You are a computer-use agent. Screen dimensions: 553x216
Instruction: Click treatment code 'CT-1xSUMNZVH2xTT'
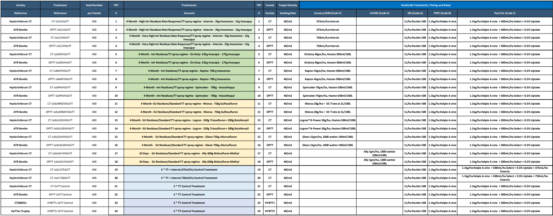pyautogui.click(x=60, y=103)
